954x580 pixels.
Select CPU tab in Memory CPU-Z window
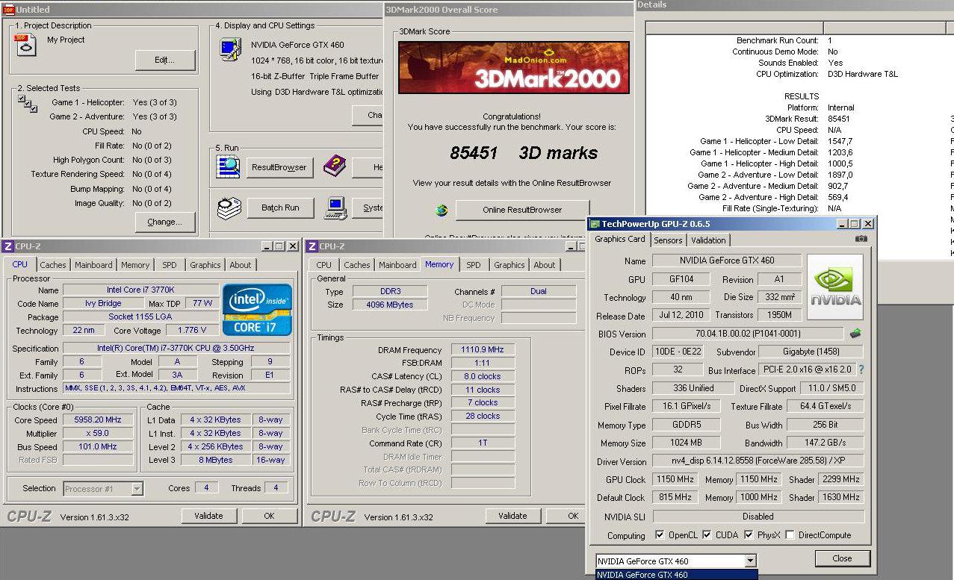[324, 265]
